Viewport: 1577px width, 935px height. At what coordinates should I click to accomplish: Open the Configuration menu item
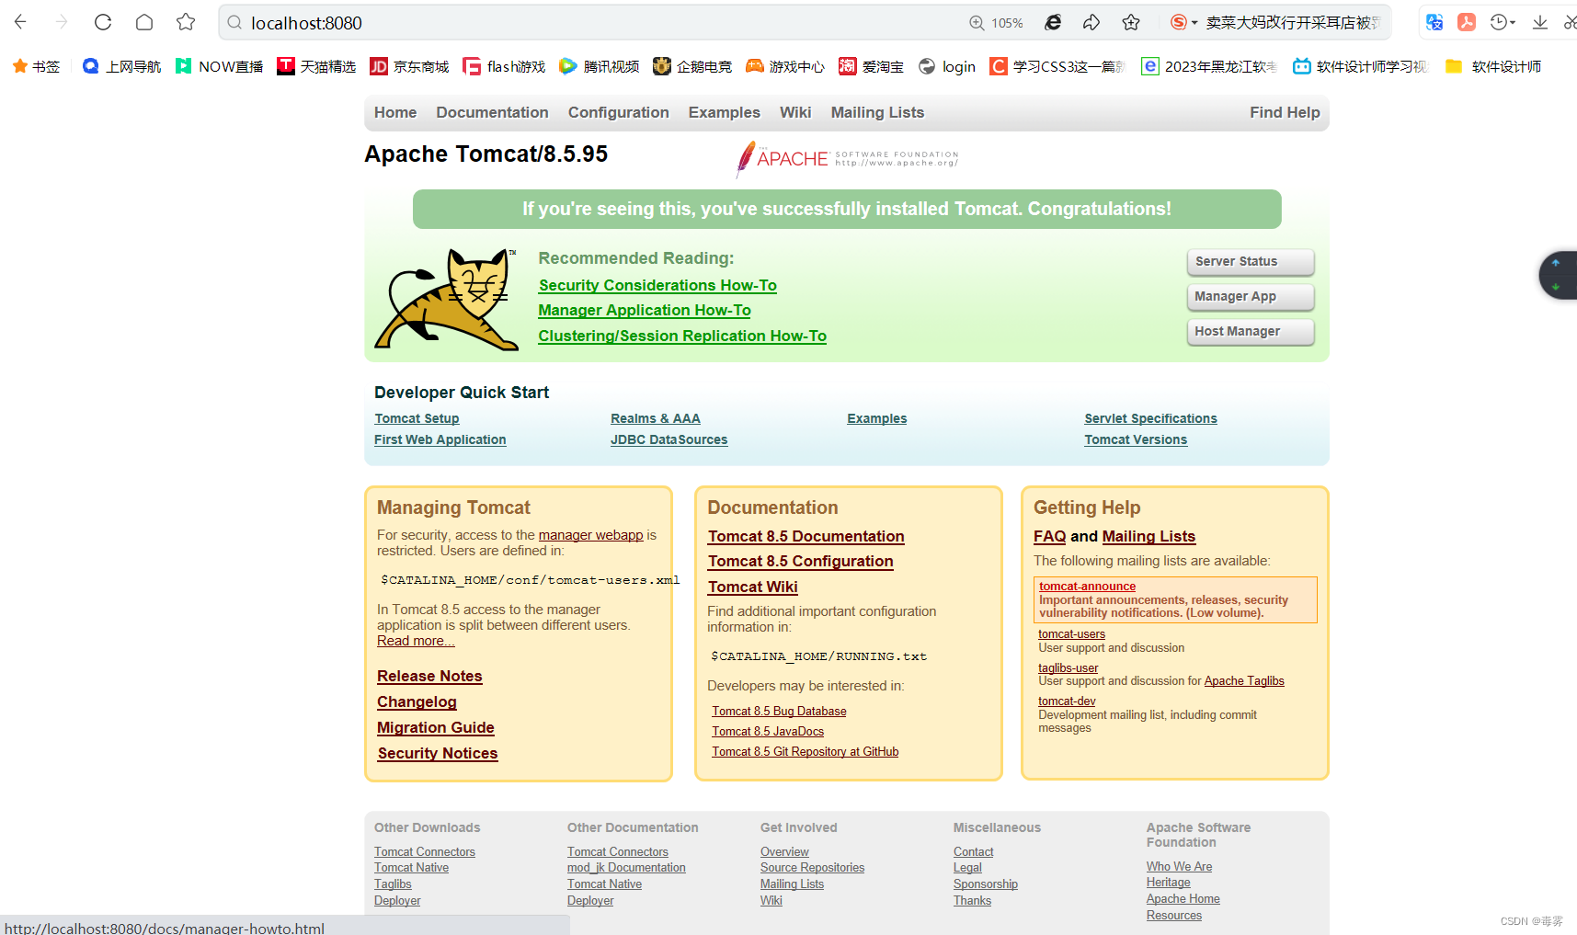tap(618, 112)
